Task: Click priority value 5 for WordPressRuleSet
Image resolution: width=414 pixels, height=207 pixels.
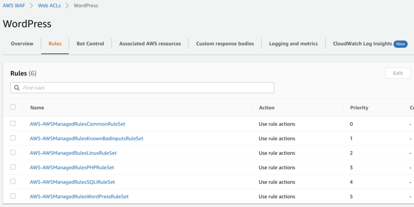Action: click(351, 197)
